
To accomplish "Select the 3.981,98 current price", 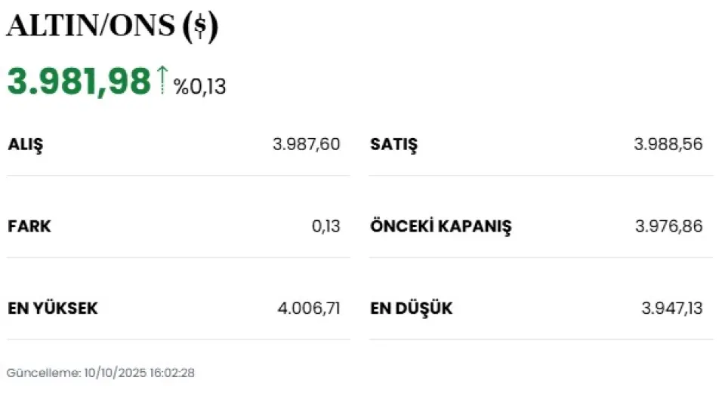I will [x=79, y=81].
